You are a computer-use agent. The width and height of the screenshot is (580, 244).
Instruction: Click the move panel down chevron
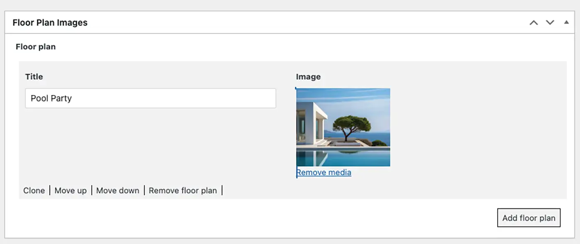pos(550,23)
